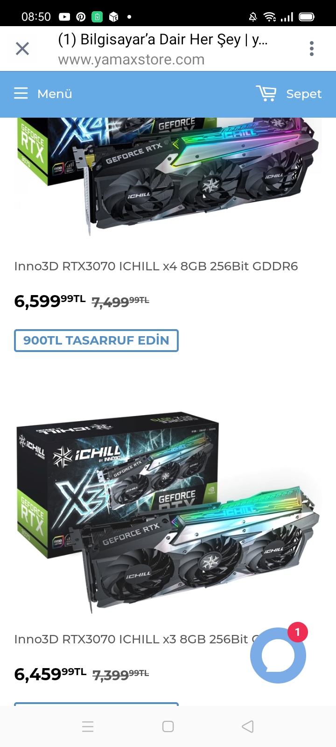Click the 900TL TASARRUF EDİN badge
Image resolution: width=336 pixels, height=747 pixels.
[x=96, y=340]
